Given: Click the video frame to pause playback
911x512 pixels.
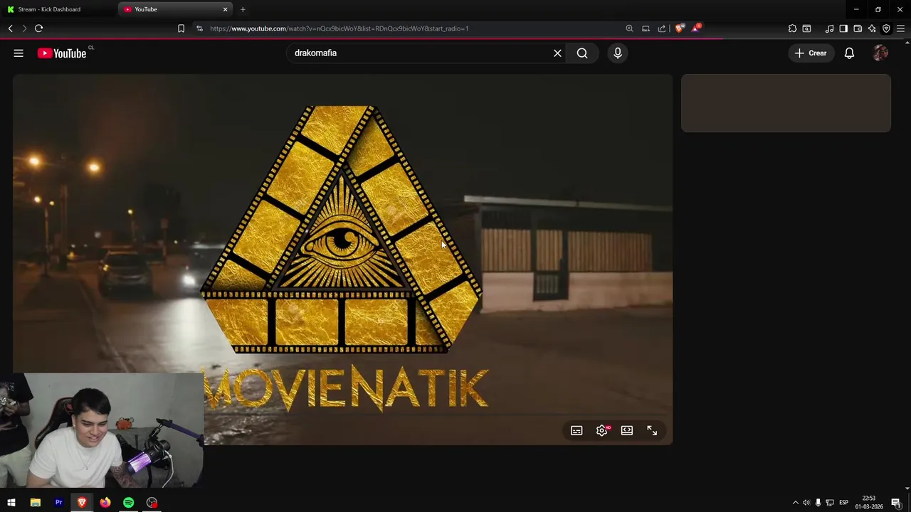Looking at the screenshot, I should click(x=342, y=260).
